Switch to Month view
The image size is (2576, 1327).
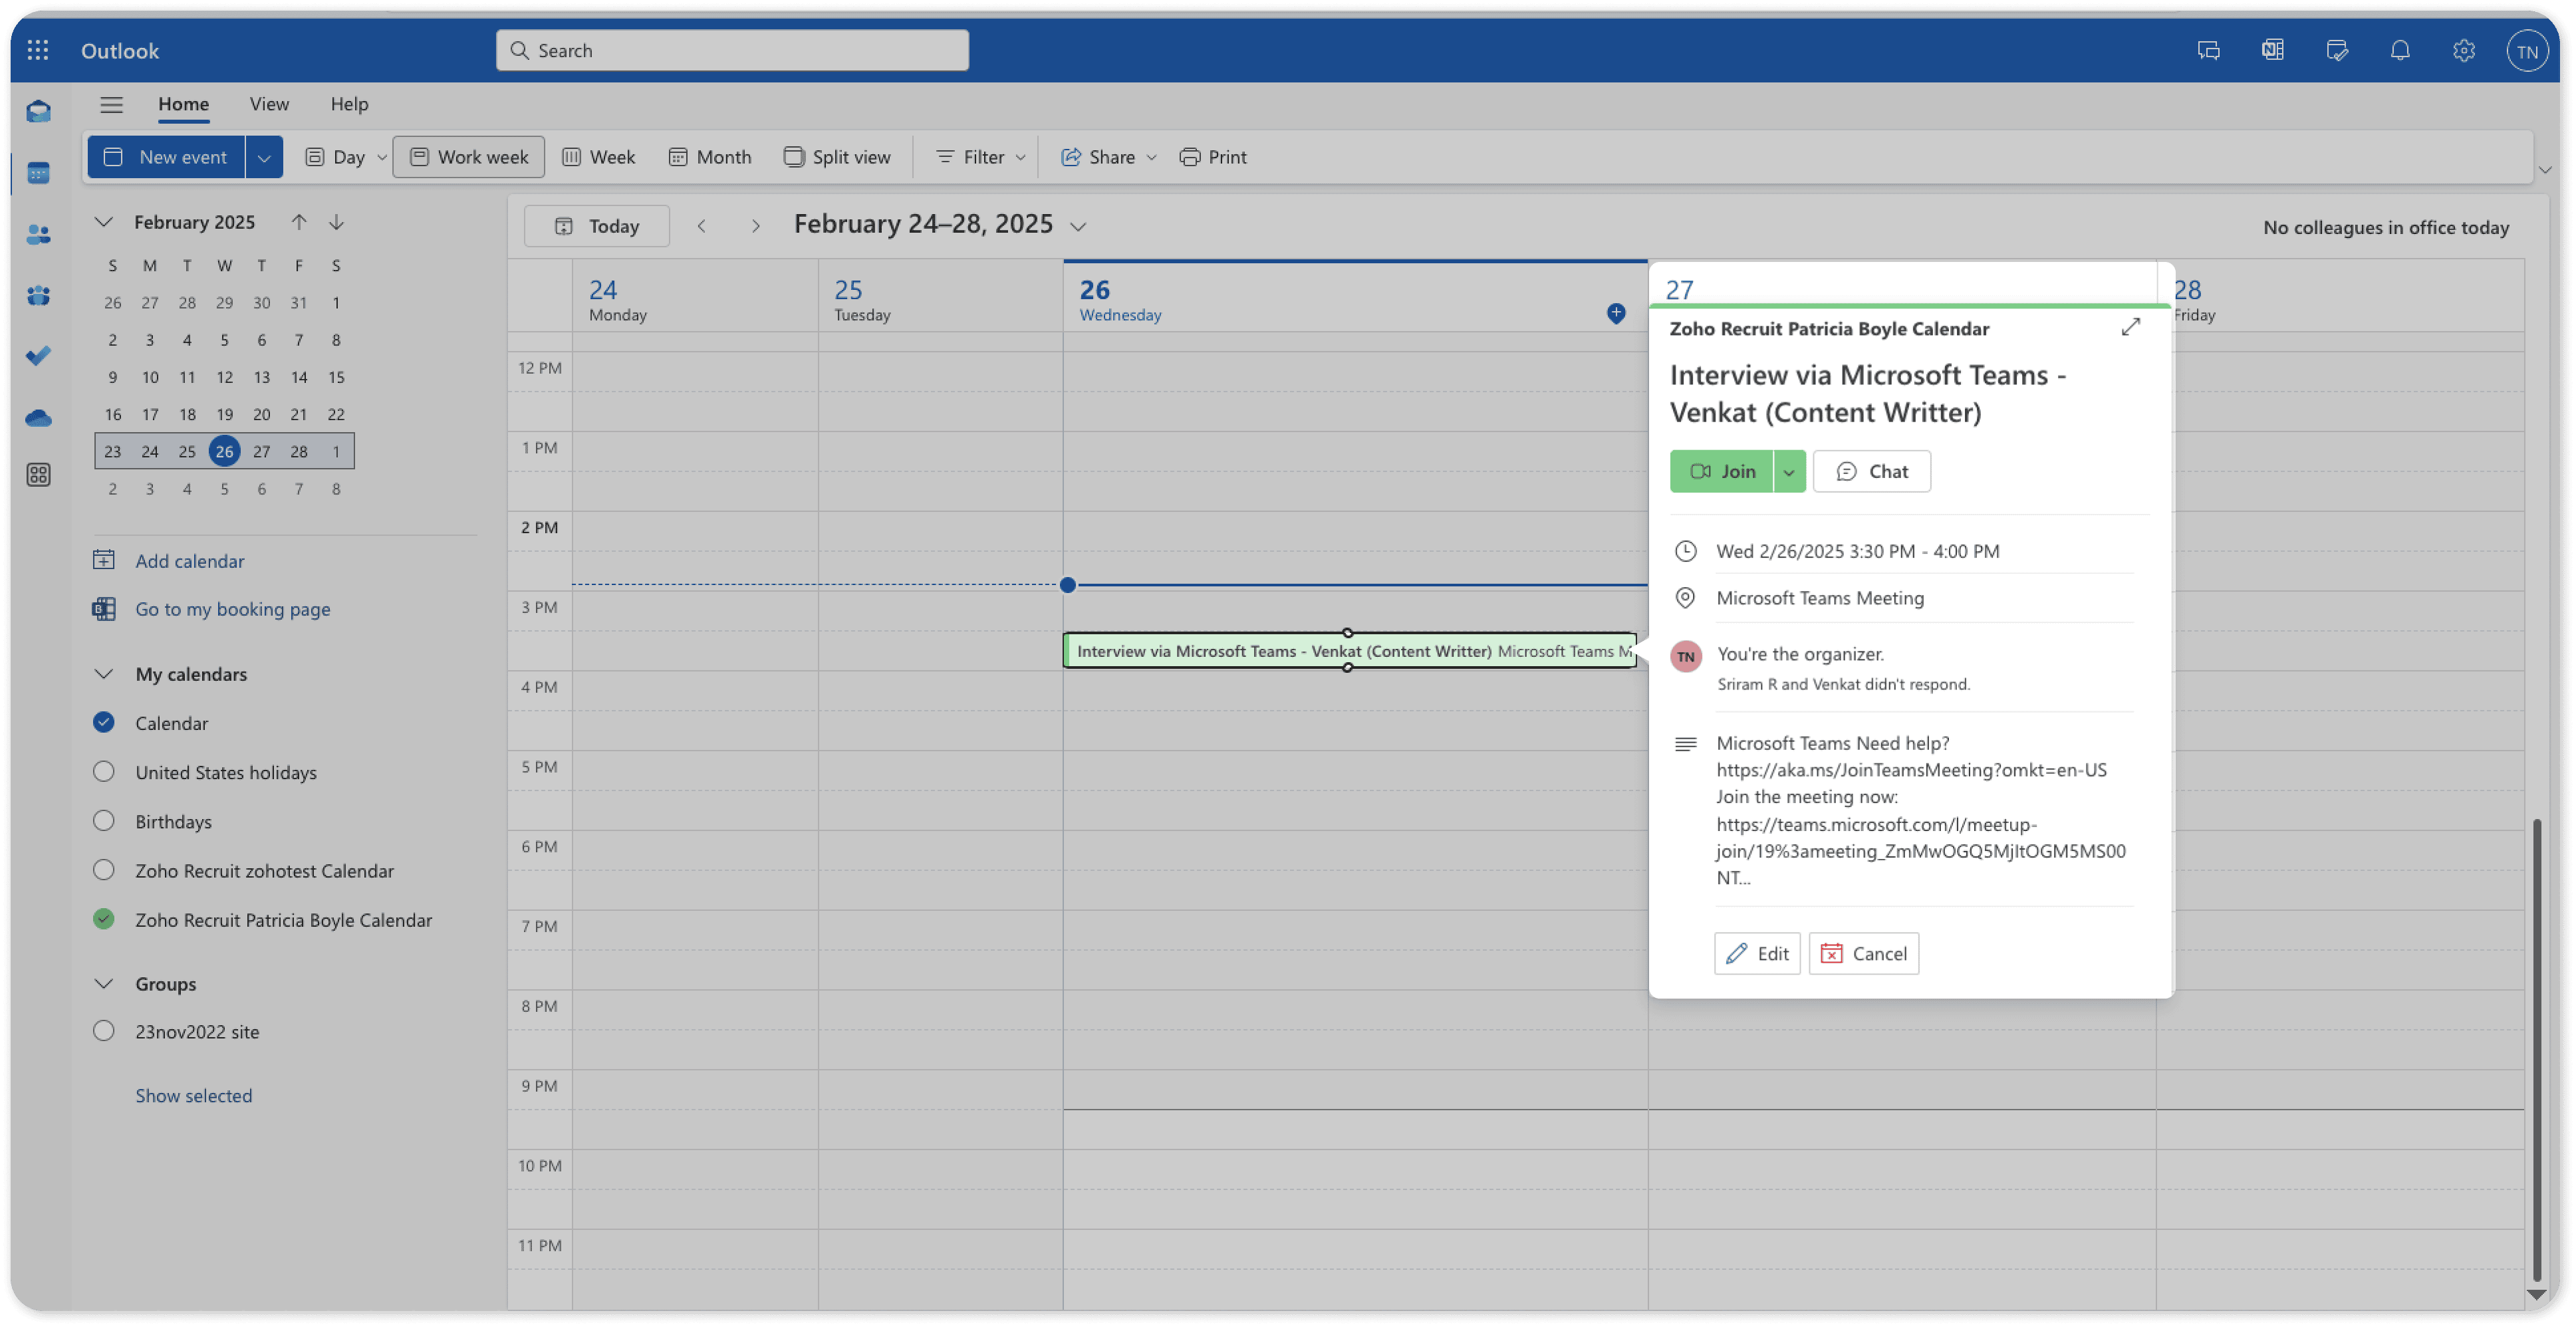click(710, 157)
